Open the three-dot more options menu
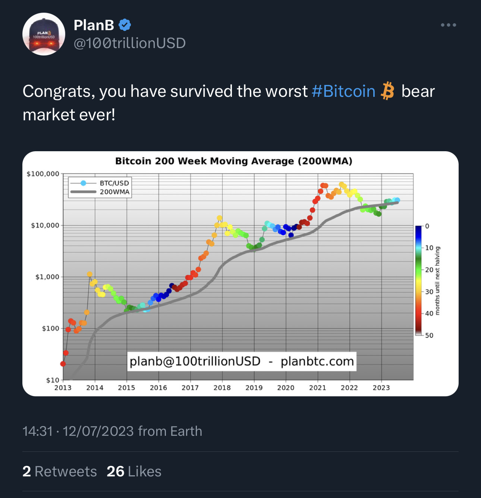The width and height of the screenshot is (481, 498). click(448, 25)
